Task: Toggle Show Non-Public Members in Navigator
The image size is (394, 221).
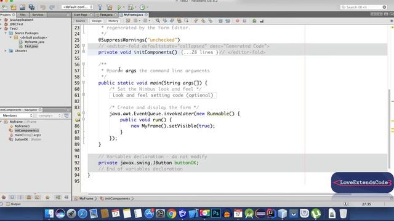Action: [29, 198]
